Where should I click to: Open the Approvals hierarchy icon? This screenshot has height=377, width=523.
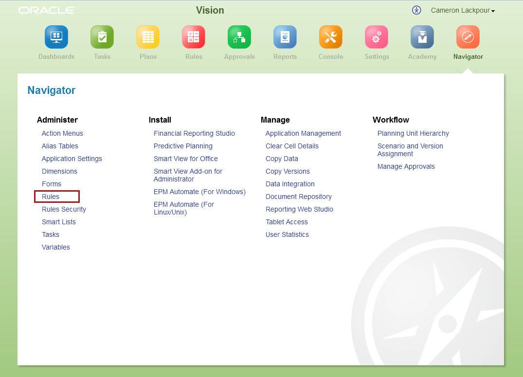pos(239,37)
